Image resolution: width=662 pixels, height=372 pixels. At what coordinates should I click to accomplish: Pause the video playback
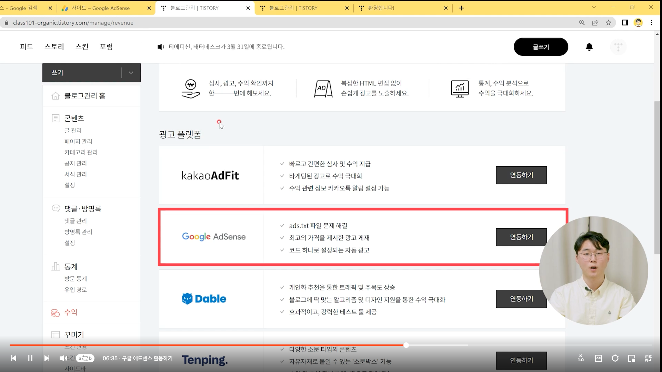(30, 358)
